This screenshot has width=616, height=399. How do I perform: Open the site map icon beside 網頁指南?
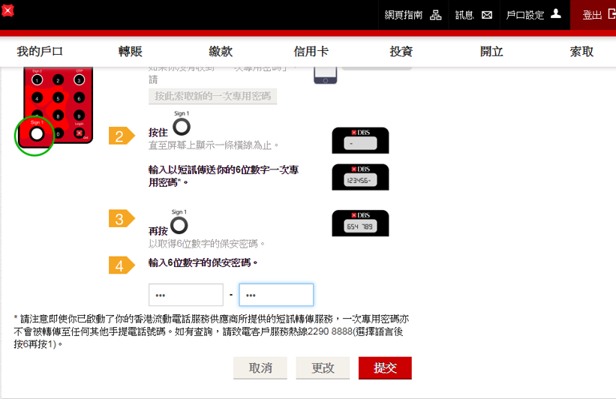[436, 15]
